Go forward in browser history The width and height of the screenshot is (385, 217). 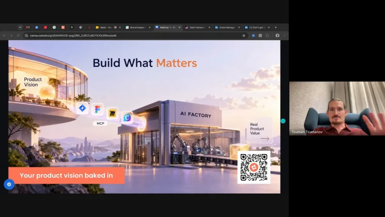click(11, 35)
